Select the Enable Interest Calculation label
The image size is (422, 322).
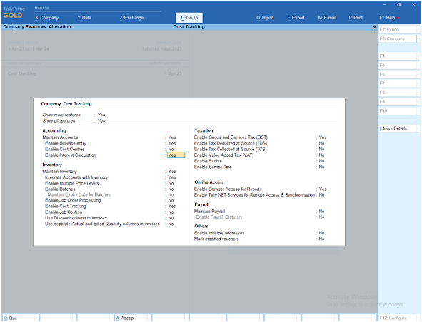tap(71, 155)
